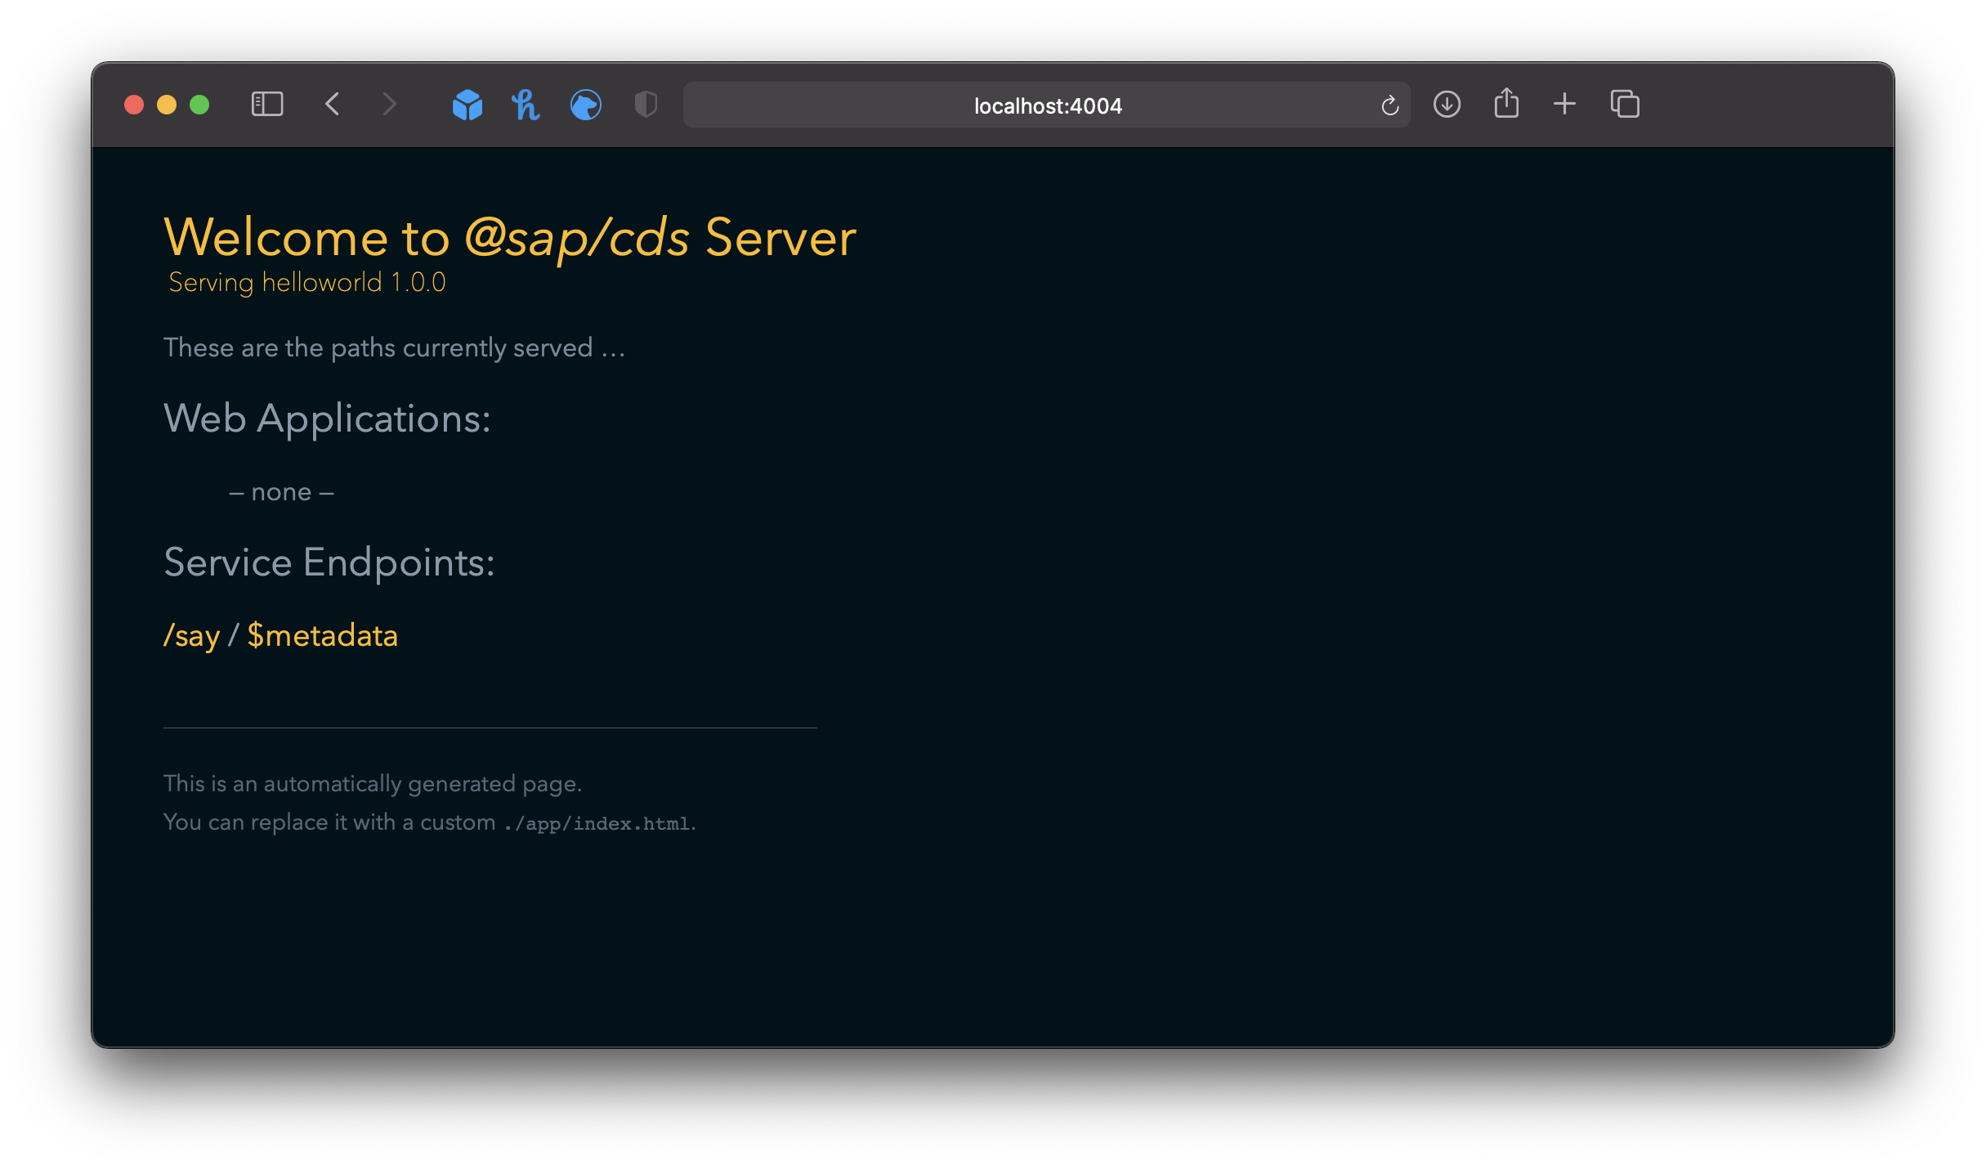Image resolution: width=1986 pixels, height=1169 pixels.
Task: Go forward to the next page
Action: 390,105
